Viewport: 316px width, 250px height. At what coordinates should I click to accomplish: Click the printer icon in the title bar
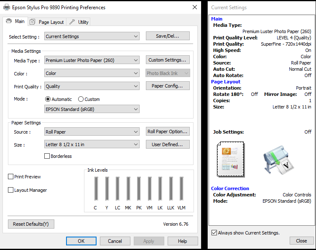point(7,7)
